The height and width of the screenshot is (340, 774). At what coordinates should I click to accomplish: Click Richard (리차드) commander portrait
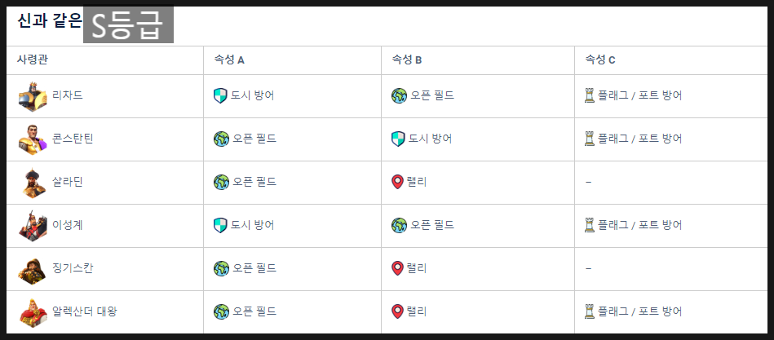(x=33, y=96)
